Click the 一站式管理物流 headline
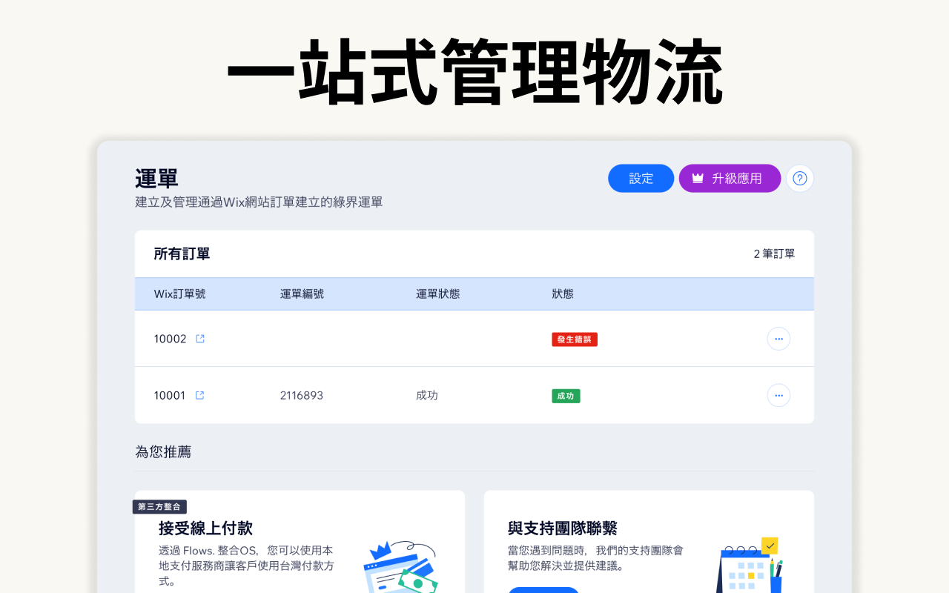This screenshot has width=949, height=593. click(474, 72)
